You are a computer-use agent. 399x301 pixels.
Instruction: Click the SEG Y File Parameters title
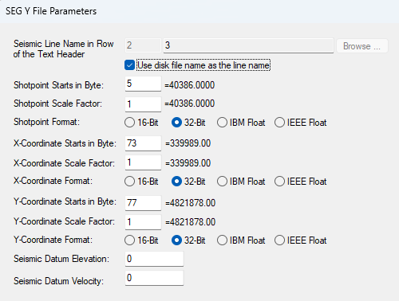pos(51,11)
